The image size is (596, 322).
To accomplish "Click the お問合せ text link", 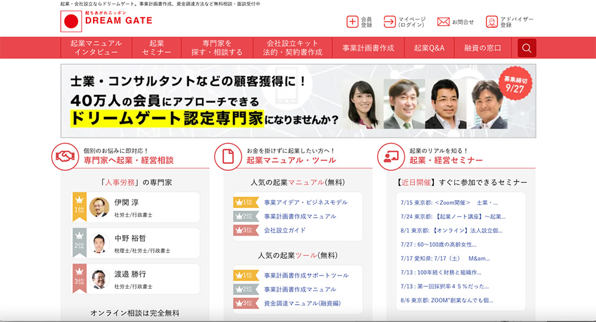I will (x=463, y=22).
